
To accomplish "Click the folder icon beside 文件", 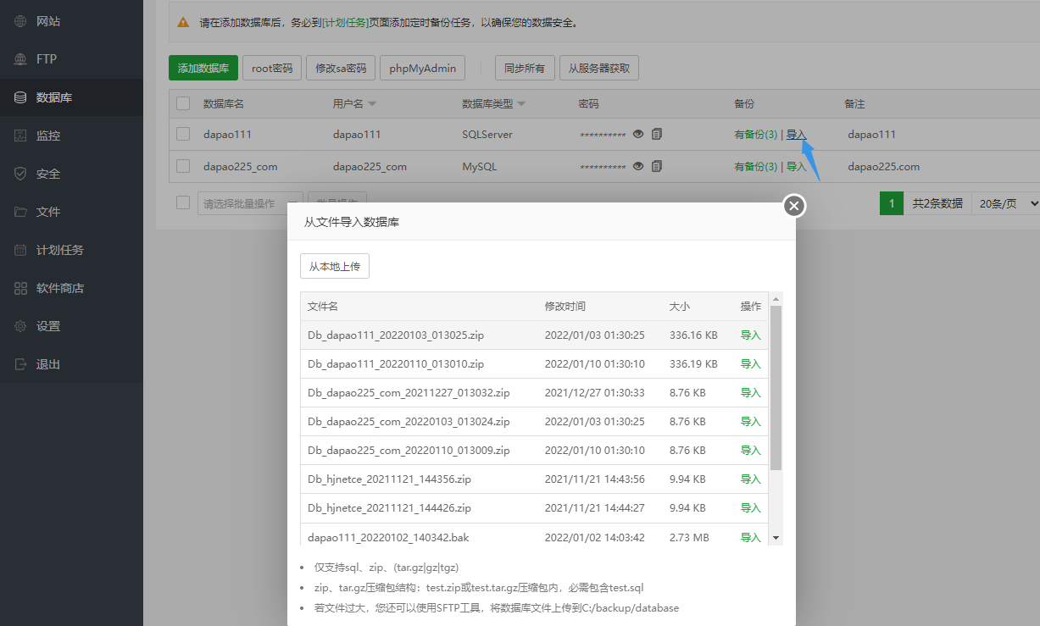I will tap(21, 212).
